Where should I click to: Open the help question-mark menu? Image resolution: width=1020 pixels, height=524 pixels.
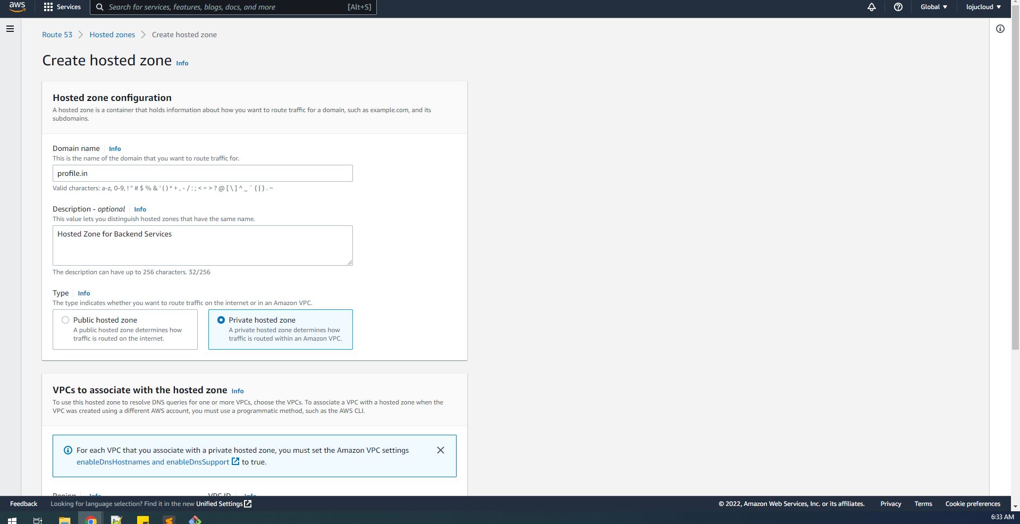pyautogui.click(x=898, y=7)
